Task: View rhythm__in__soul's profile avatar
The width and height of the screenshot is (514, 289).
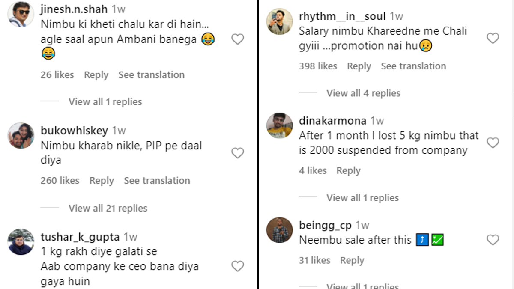Action: (x=279, y=21)
